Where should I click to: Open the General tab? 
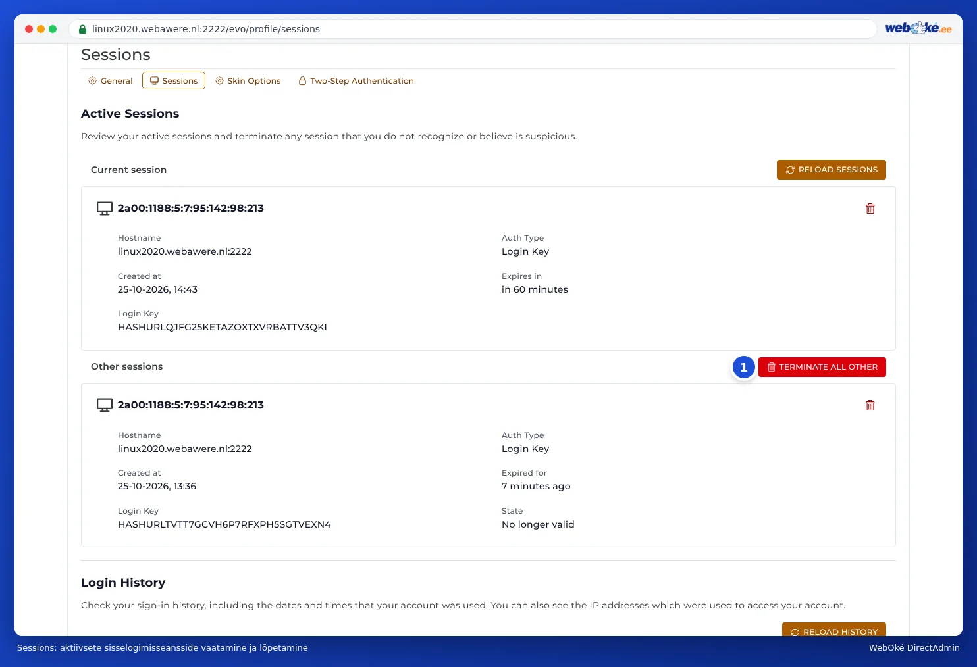click(x=111, y=81)
